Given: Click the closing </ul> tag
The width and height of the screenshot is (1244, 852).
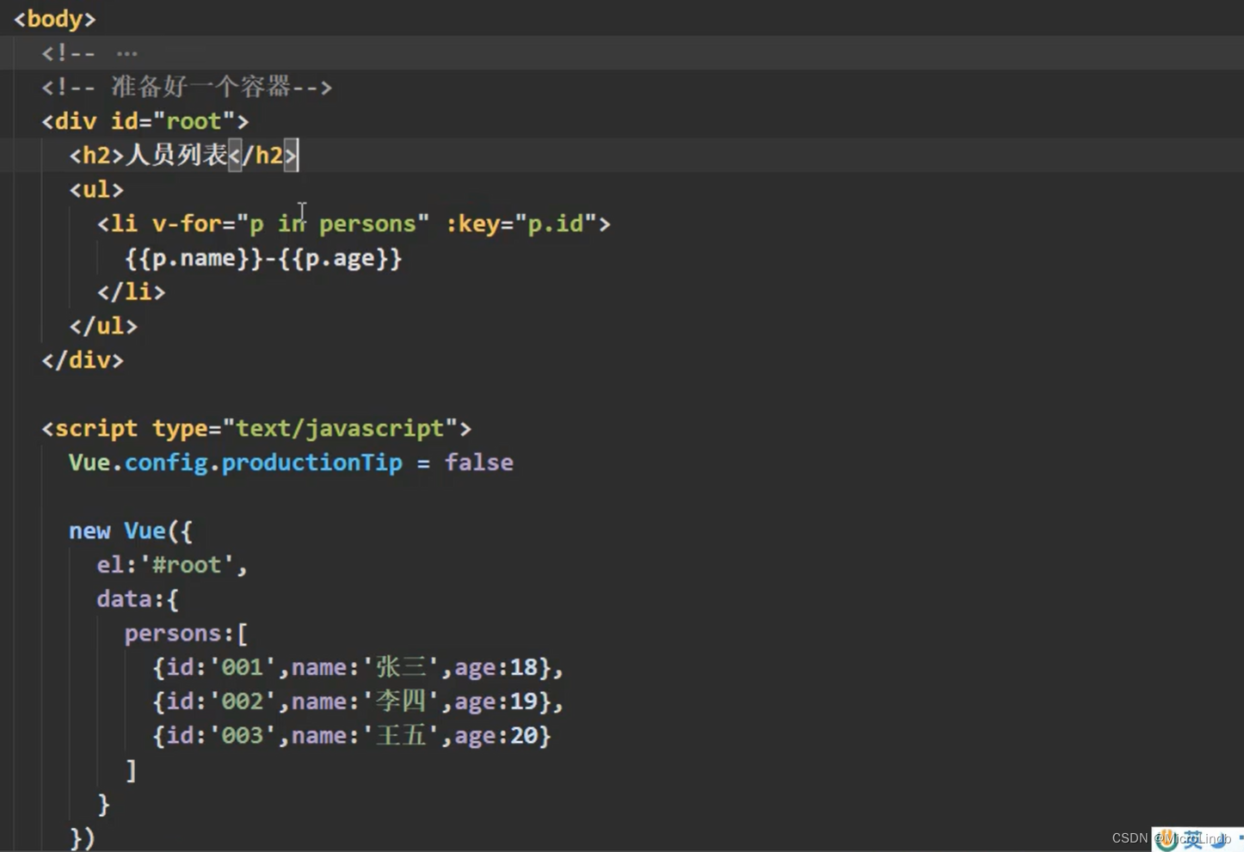Looking at the screenshot, I should (x=103, y=326).
